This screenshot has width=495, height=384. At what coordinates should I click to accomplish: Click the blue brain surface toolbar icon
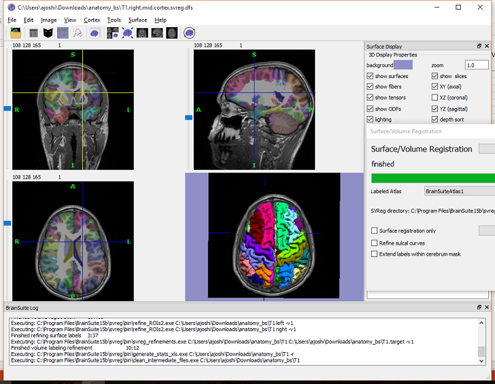[x=95, y=33]
